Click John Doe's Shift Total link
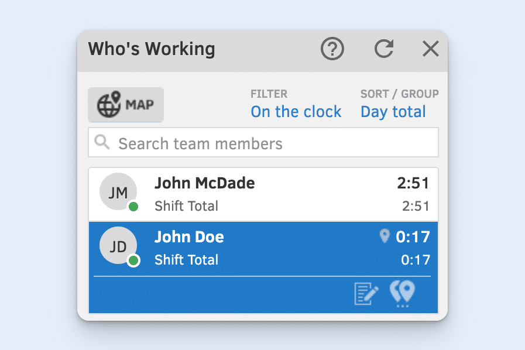This screenshot has width=525, height=350. pos(186,260)
